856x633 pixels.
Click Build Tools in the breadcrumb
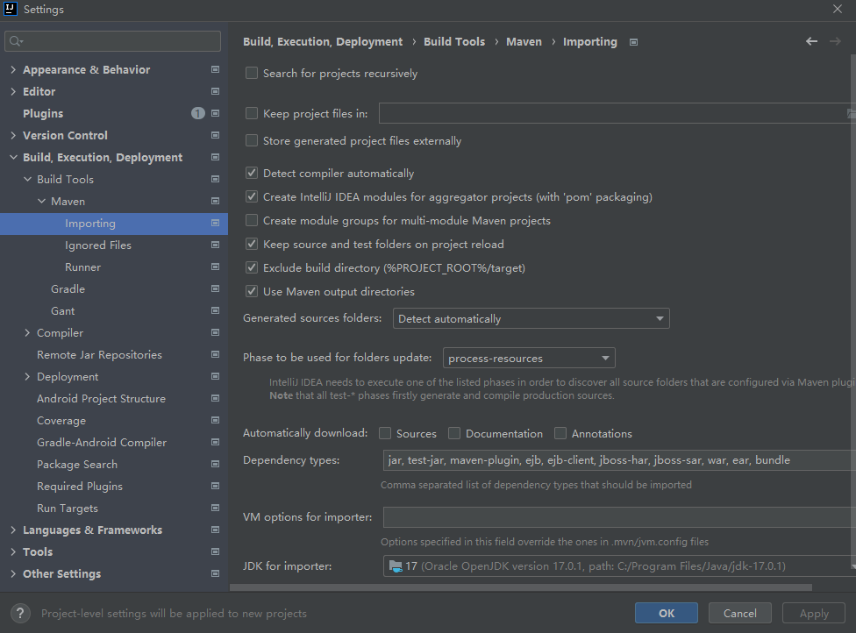click(x=454, y=41)
